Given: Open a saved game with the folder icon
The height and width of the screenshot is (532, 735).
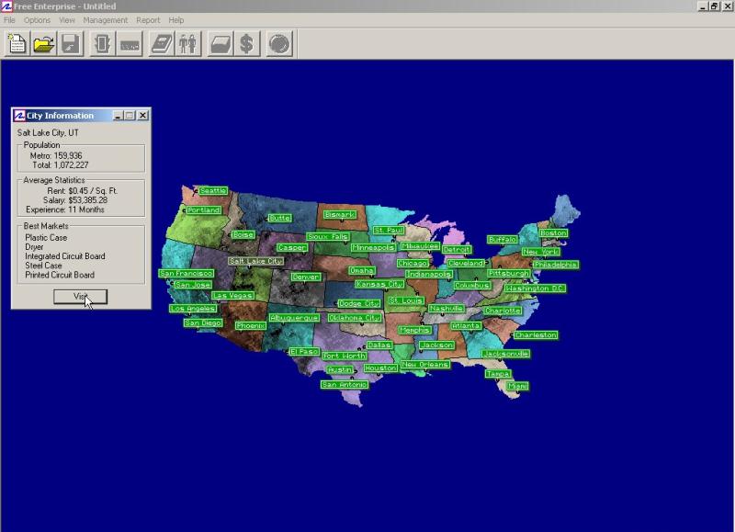Looking at the screenshot, I should coord(43,43).
